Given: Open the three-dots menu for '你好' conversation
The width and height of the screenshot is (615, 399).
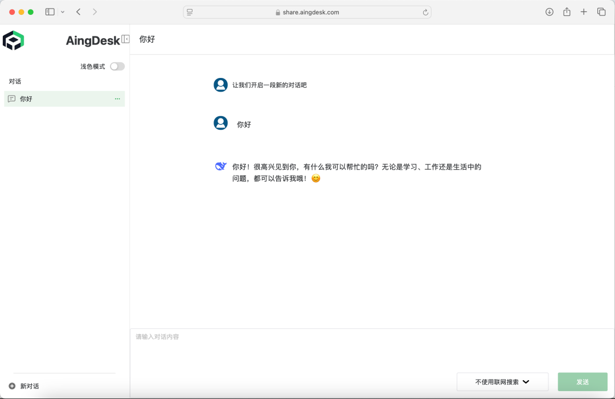Looking at the screenshot, I should click(x=117, y=99).
